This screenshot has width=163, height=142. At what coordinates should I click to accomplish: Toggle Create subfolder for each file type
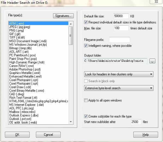click(86, 116)
